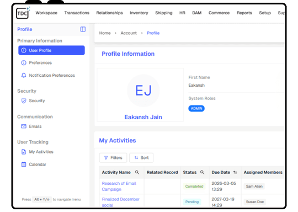This screenshot has height=212, width=298.
Task: Click the Related Record column header
Action: (162, 172)
